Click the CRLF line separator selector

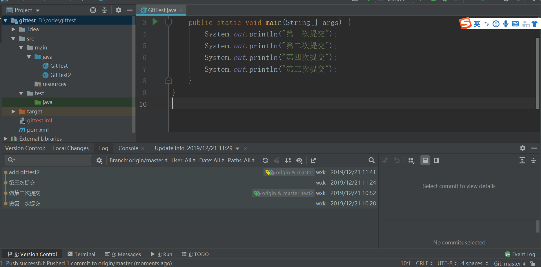tap(424, 263)
